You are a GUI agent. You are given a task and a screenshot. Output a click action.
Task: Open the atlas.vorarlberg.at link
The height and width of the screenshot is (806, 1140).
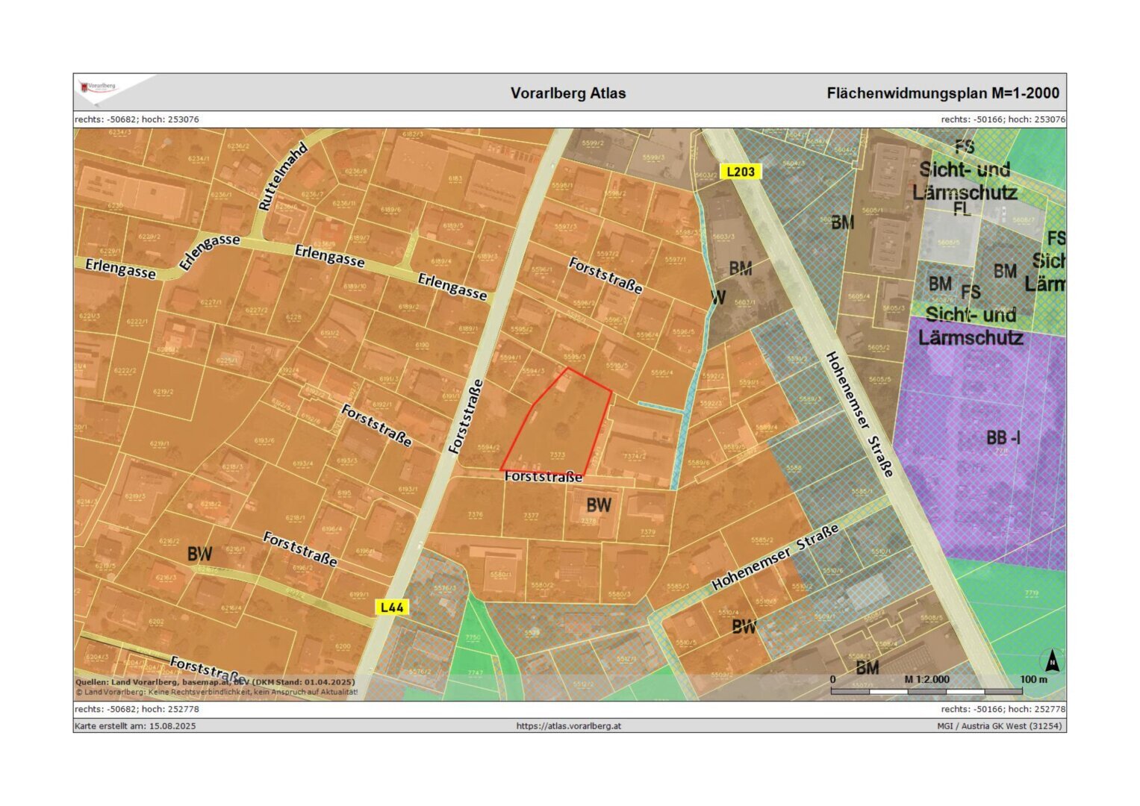coord(568,725)
